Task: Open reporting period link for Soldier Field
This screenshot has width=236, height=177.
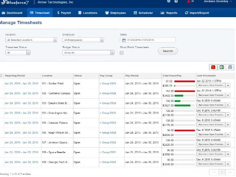Action: tap(21, 83)
